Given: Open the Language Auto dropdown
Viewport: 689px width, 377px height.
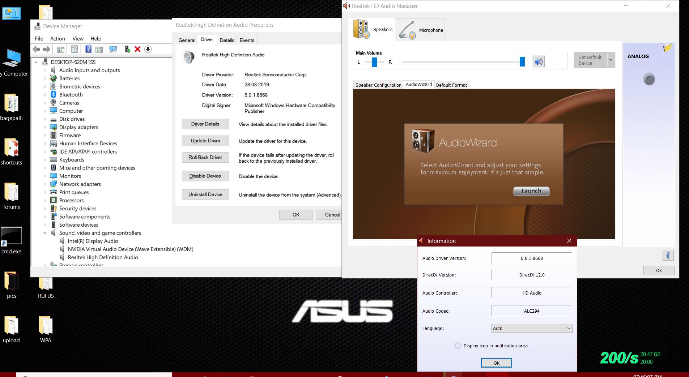Looking at the screenshot, I should point(532,328).
